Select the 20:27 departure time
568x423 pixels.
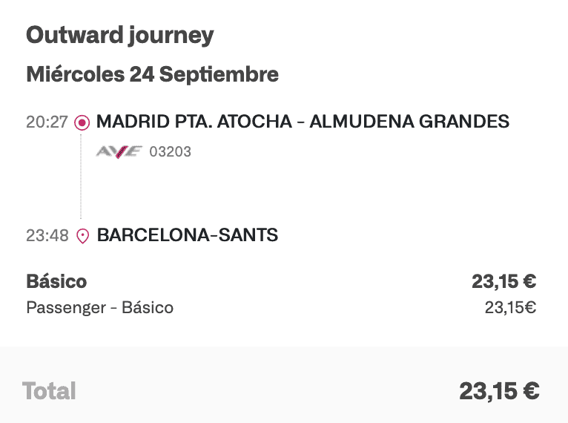[47, 122]
